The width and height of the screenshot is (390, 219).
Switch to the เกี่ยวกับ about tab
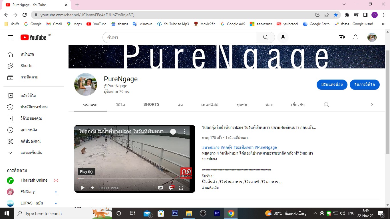(x=298, y=105)
